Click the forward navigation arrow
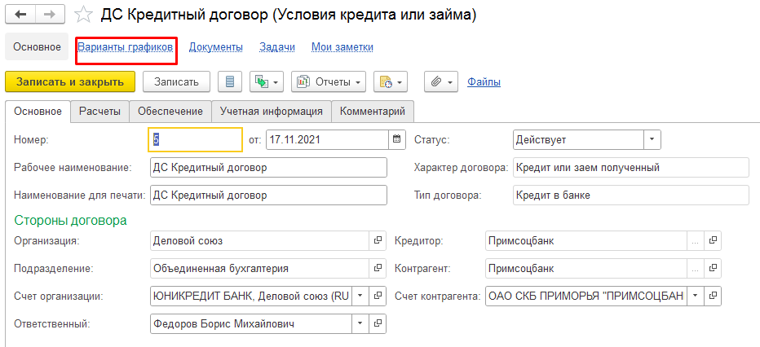760x347 pixels. point(48,15)
